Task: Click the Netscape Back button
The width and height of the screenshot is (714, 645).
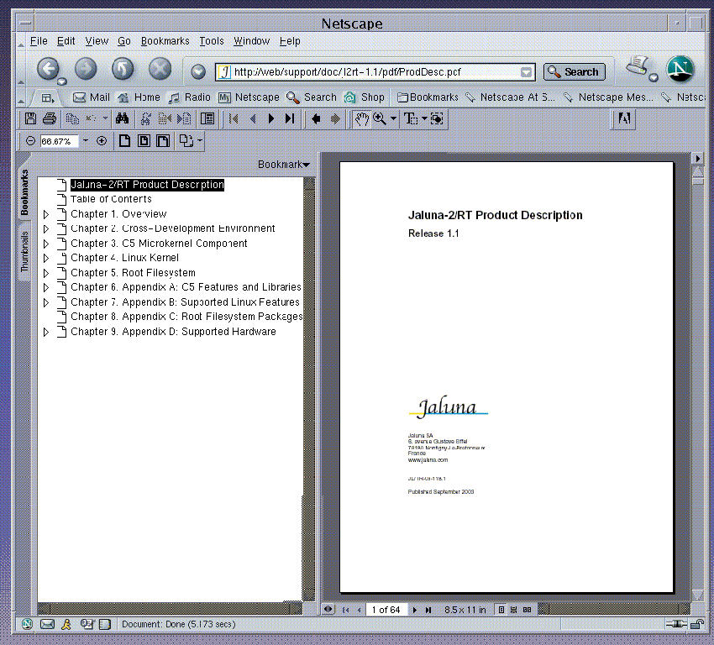Action: [48, 69]
